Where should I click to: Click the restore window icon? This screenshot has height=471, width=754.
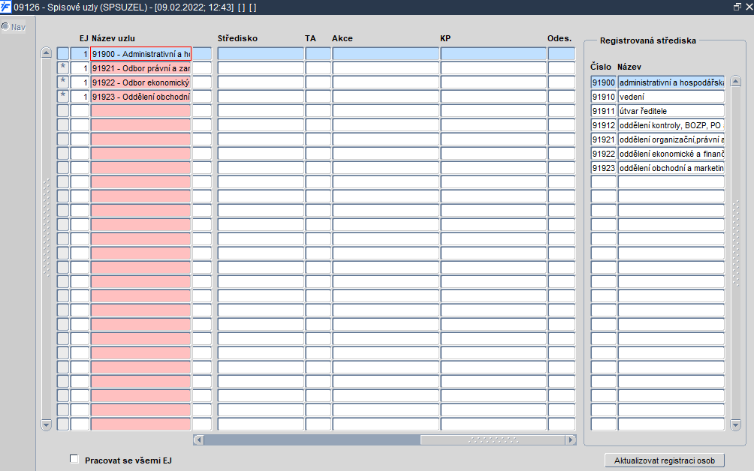(737, 7)
